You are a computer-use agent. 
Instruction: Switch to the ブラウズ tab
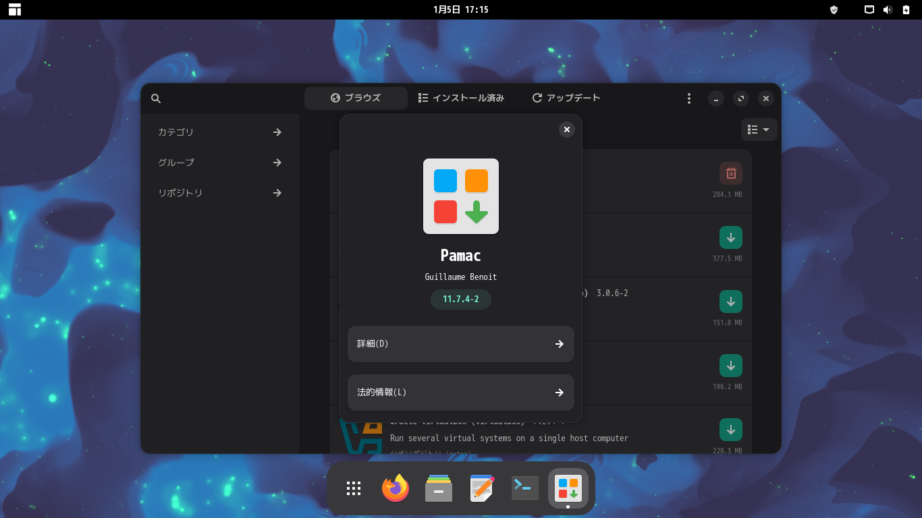tap(356, 98)
